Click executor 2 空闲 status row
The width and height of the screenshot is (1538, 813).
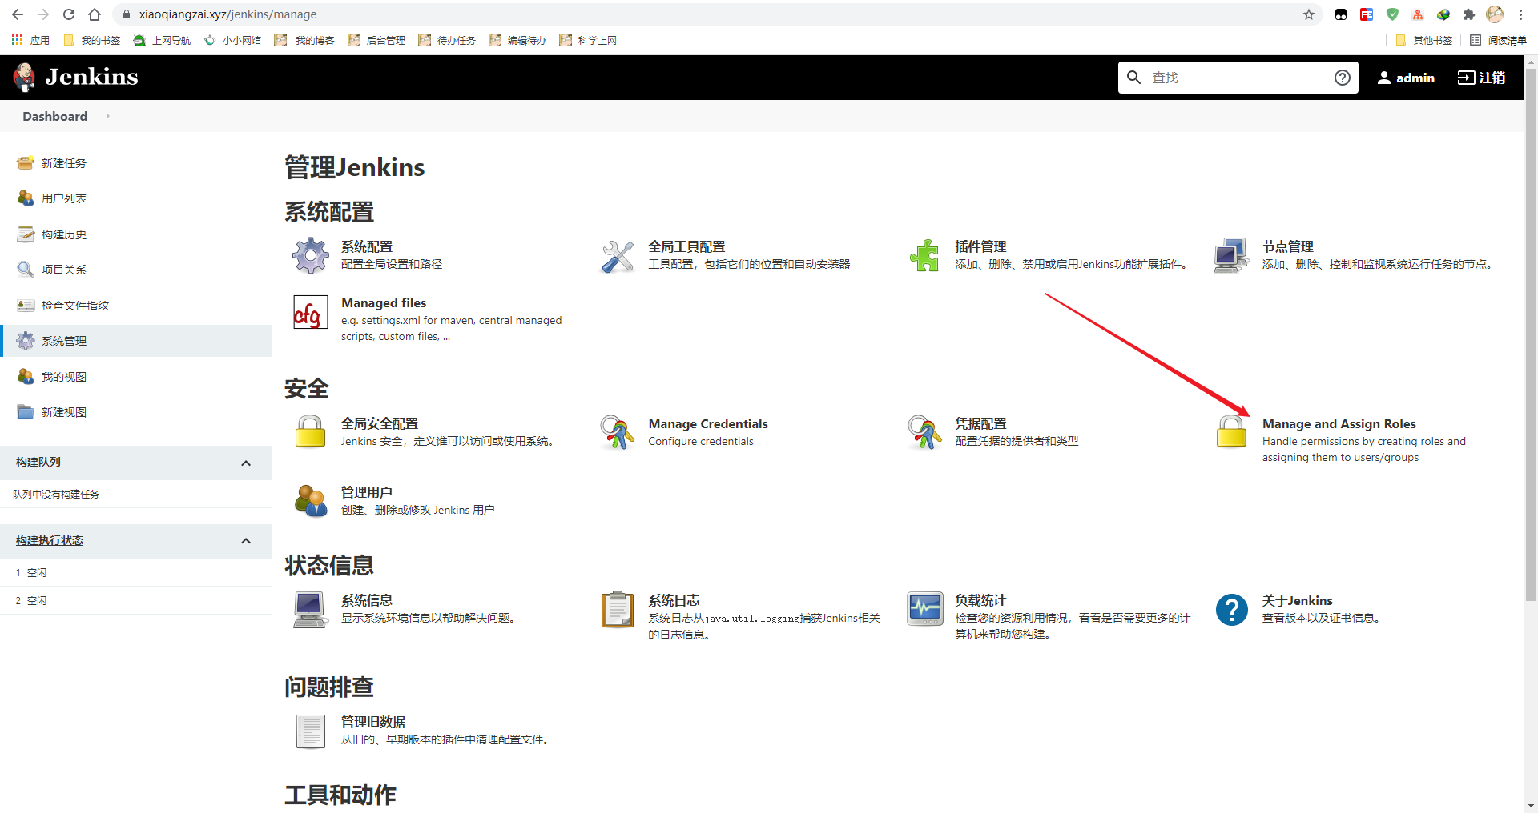[x=136, y=601]
